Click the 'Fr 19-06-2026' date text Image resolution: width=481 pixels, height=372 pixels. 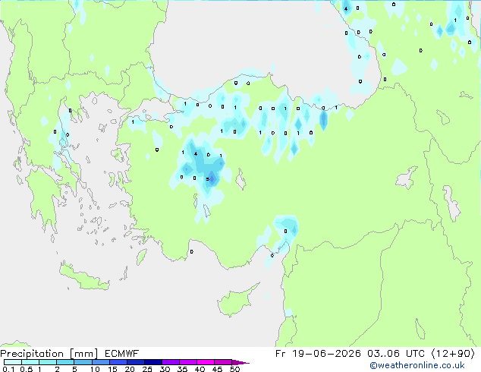[318, 354]
